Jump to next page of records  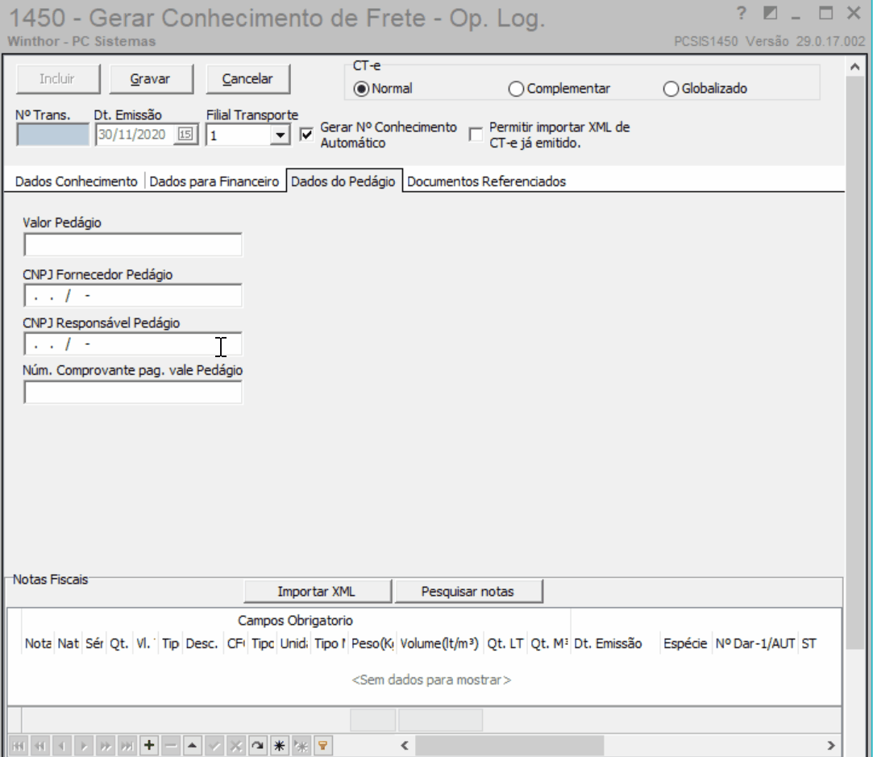106,746
